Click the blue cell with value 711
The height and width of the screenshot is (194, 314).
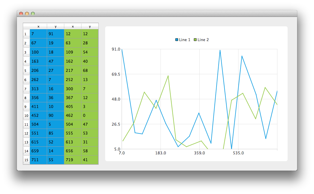click(38, 160)
